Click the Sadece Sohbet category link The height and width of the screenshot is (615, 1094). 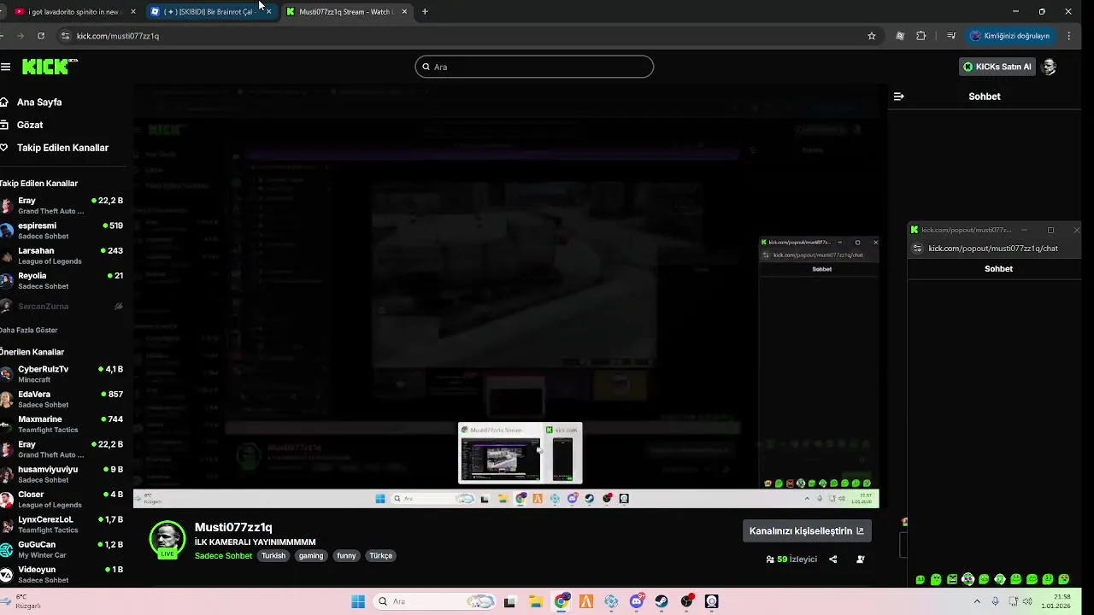point(223,556)
